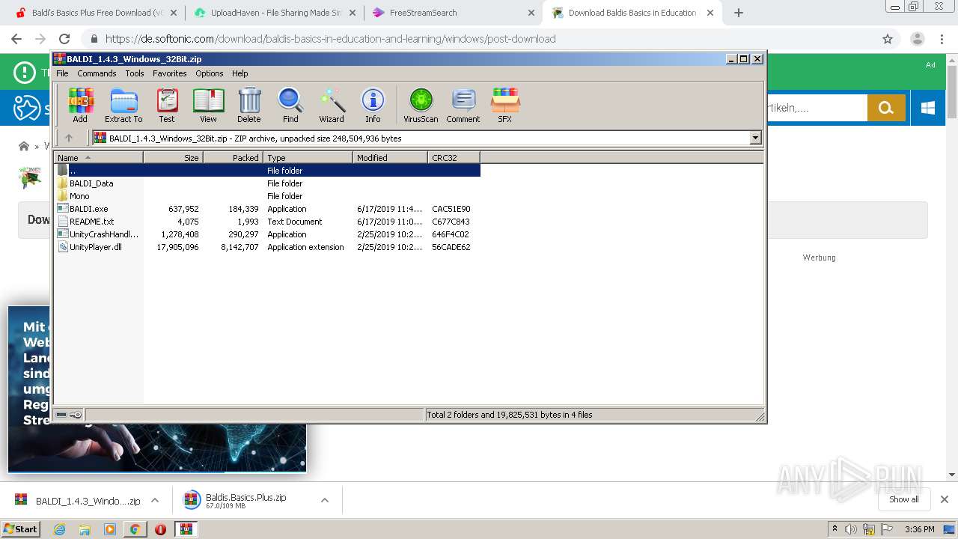This screenshot has height=539, width=958.
Task: Open the Options menu
Action: [210, 73]
